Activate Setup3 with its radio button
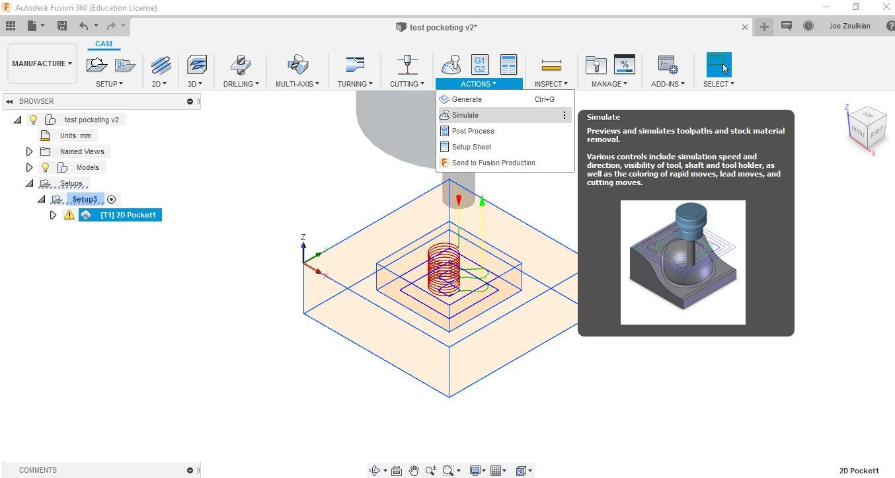 [x=112, y=199]
